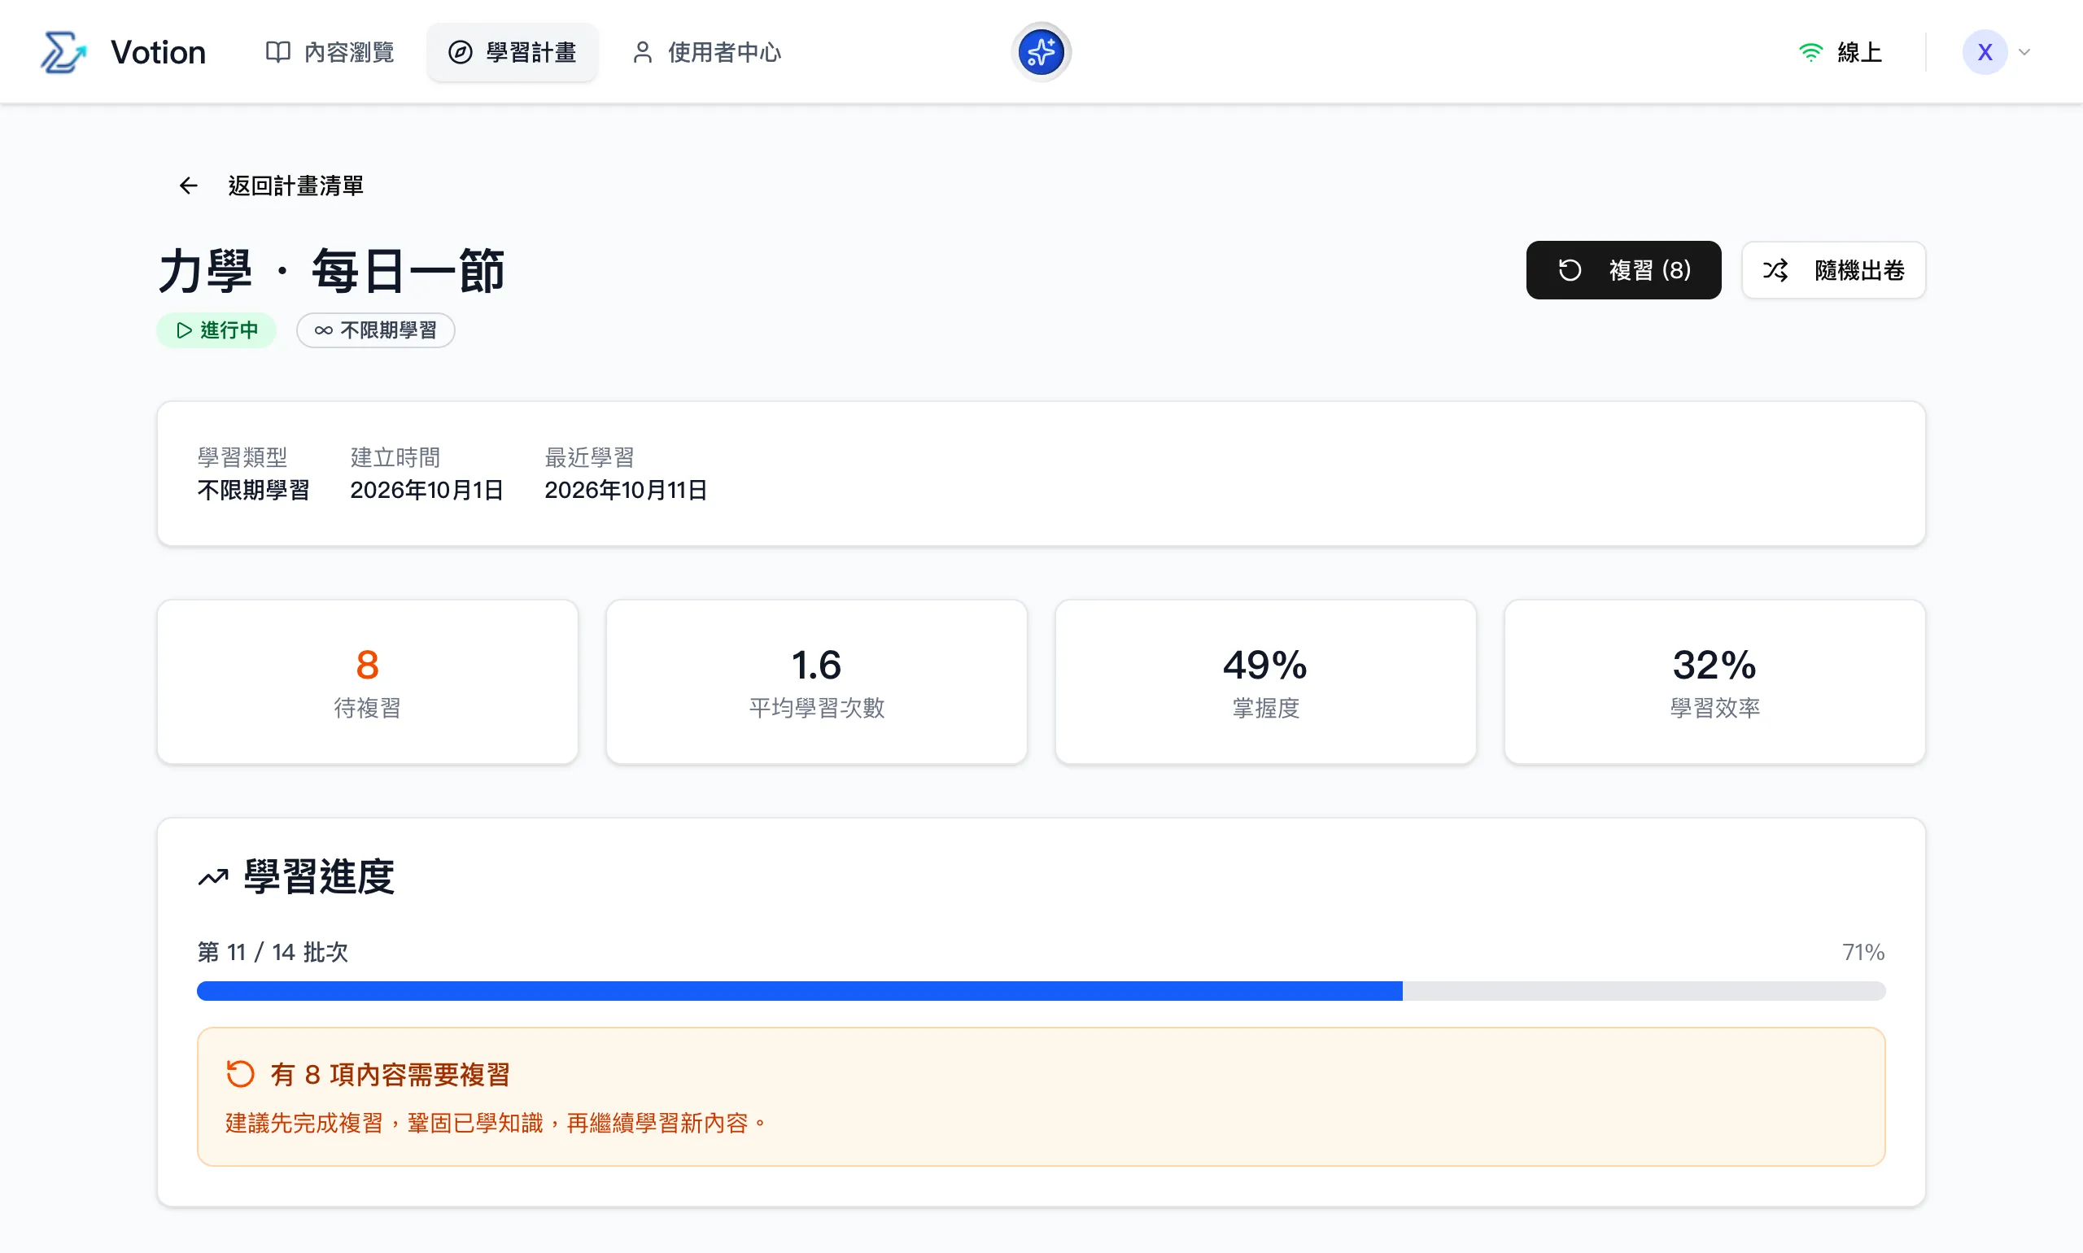Click the 建議先完成複習 advice text
Image resolution: width=2083 pixels, height=1253 pixels.
[496, 1123]
